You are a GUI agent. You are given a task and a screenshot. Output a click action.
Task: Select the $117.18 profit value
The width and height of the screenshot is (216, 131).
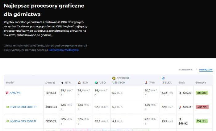tap(187, 93)
